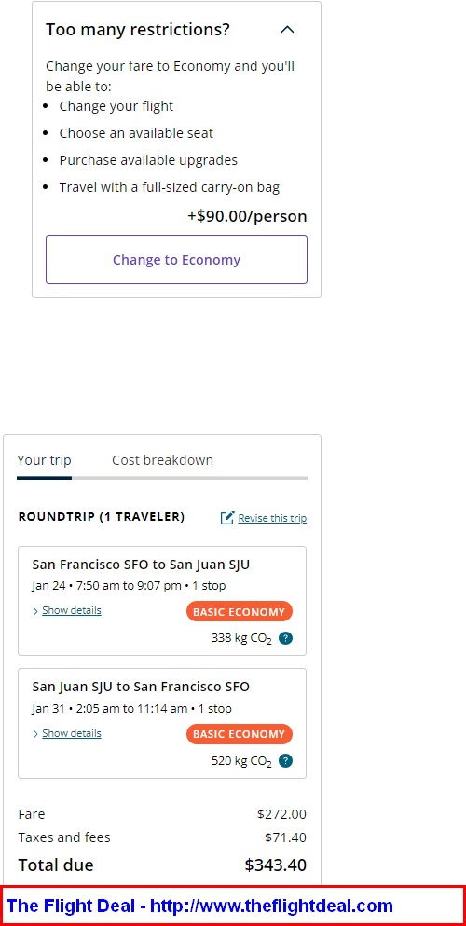Click chevron beside return Show details

(36, 733)
